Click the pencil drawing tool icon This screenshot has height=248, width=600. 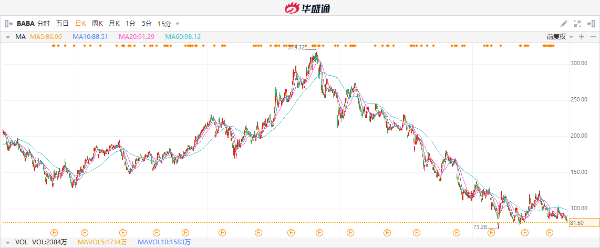point(564,24)
